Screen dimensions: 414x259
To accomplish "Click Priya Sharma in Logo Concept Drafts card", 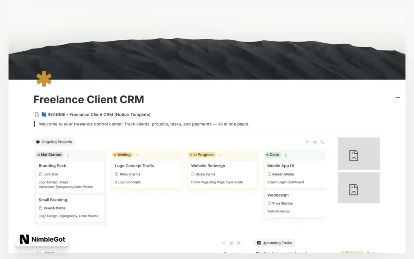I will (130, 174).
